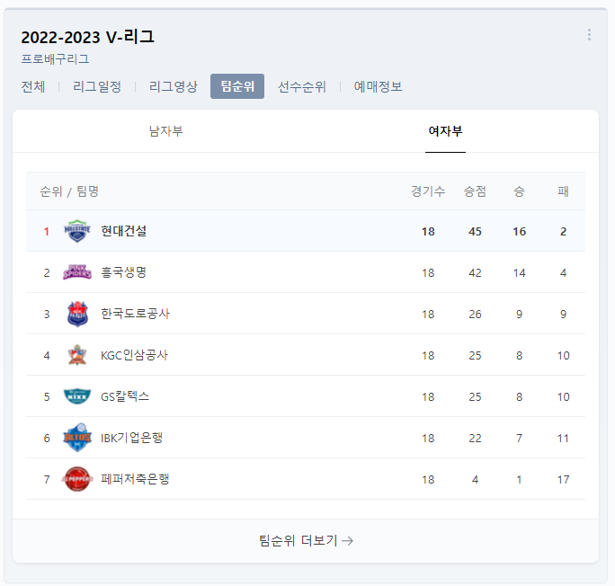
Task: Switch to the 전체 tab
Action: tap(33, 86)
